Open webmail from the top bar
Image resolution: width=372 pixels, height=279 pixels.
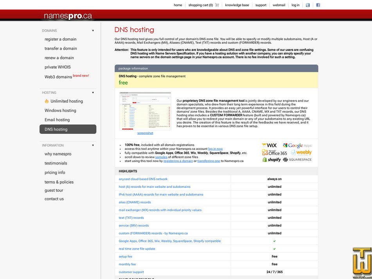click(x=279, y=5)
